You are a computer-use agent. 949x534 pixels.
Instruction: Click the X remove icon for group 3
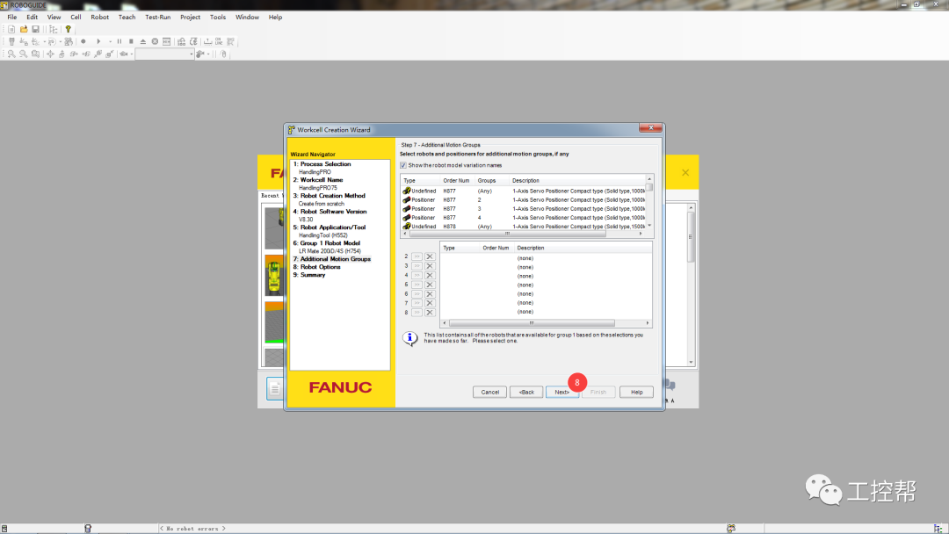(x=430, y=266)
